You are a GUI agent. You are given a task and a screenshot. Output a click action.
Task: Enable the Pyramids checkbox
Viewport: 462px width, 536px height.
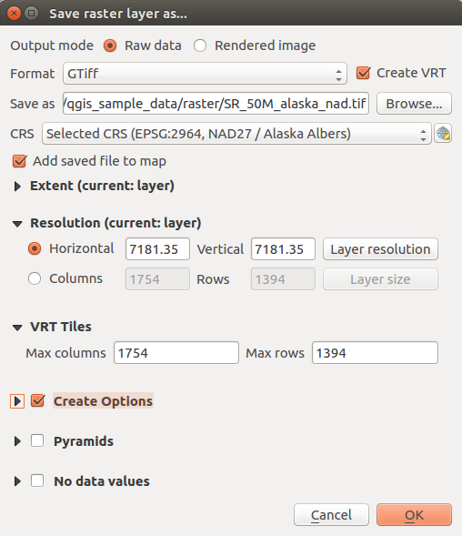[x=37, y=440]
